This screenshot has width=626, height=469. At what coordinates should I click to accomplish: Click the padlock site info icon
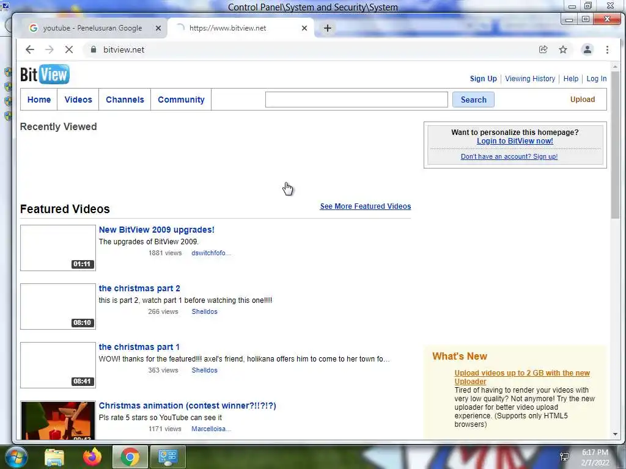pyautogui.click(x=94, y=49)
